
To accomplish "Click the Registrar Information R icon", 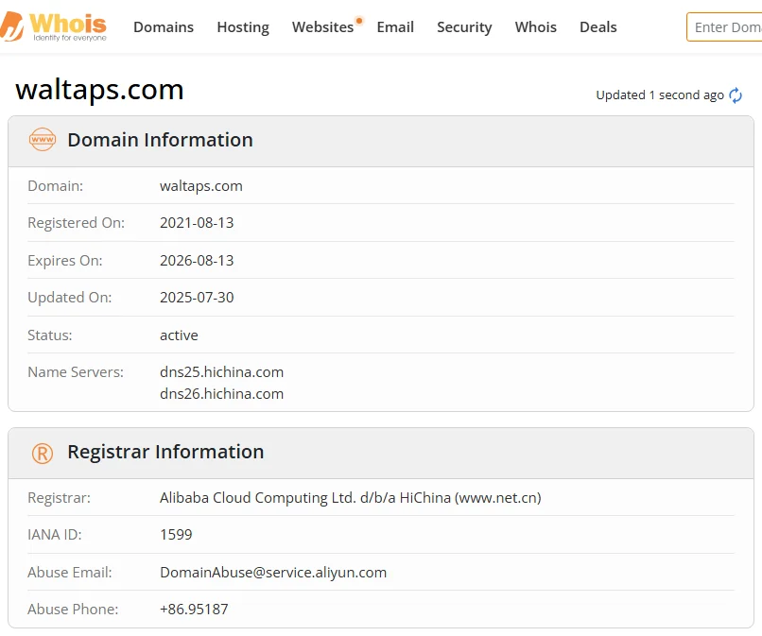I will [x=43, y=454].
